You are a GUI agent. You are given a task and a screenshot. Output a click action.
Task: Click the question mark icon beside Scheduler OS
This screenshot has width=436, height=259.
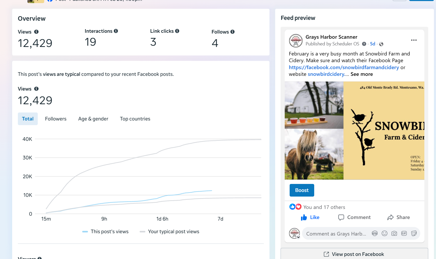tap(364, 44)
